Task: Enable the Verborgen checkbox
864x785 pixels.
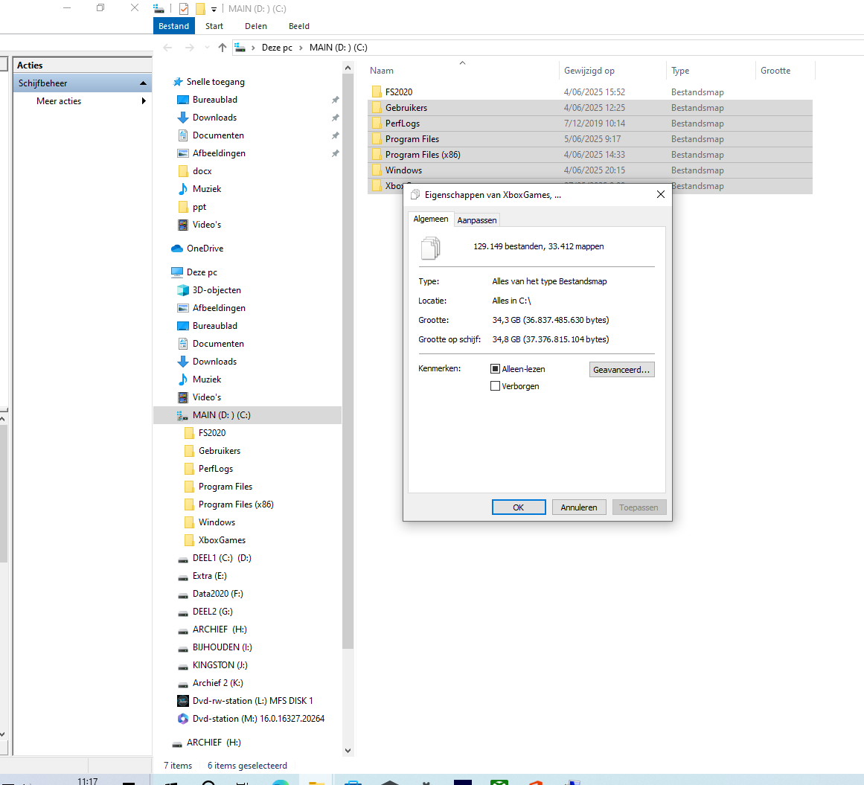Action: coord(495,386)
